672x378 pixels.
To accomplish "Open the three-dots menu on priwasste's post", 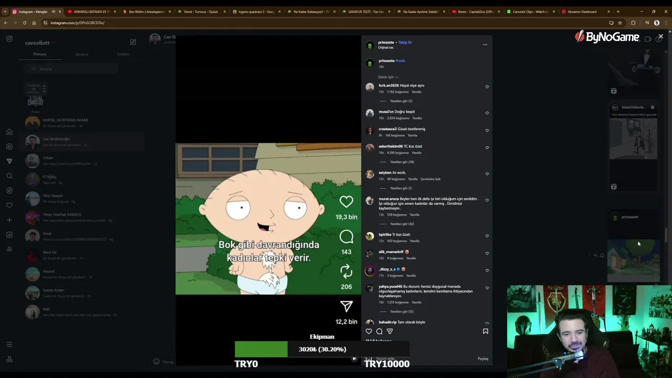I will tap(485, 45).
